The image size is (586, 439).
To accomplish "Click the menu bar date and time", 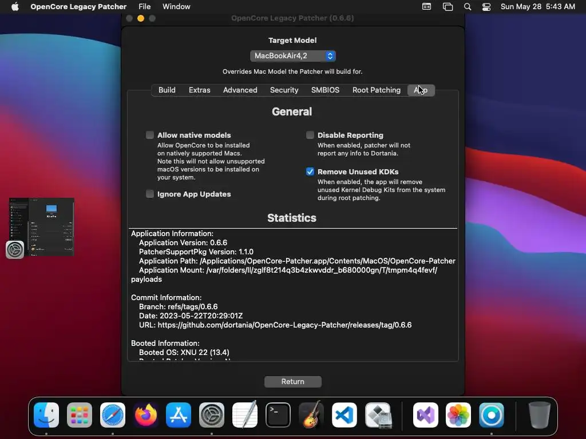I will coord(538,6).
